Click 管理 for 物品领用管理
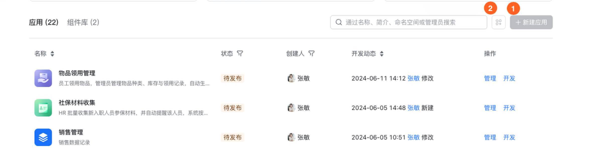This screenshot has height=152, width=592. coord(490,78)
